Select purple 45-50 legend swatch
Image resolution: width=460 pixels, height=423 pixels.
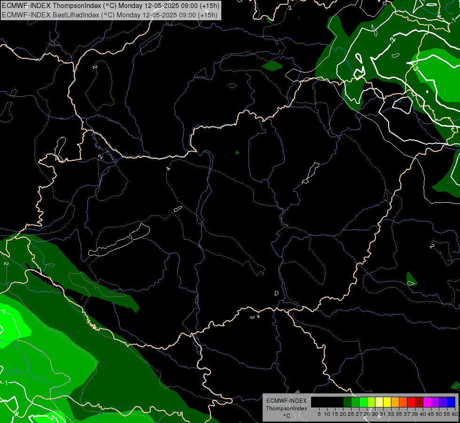coord(435,402)
